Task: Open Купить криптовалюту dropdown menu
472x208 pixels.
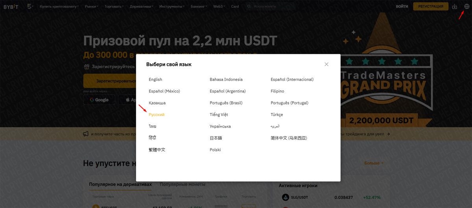Action: 59,7
